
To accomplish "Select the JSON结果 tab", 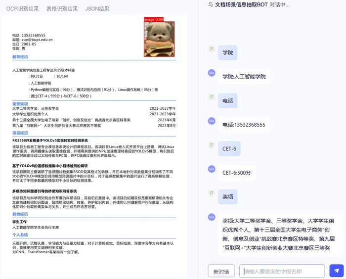I will pos(97,8).
